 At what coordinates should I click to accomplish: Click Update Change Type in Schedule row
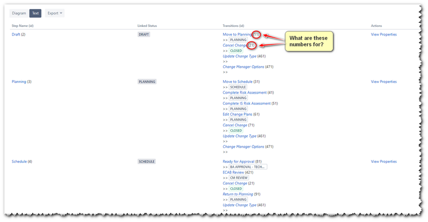tap(239, 205)
